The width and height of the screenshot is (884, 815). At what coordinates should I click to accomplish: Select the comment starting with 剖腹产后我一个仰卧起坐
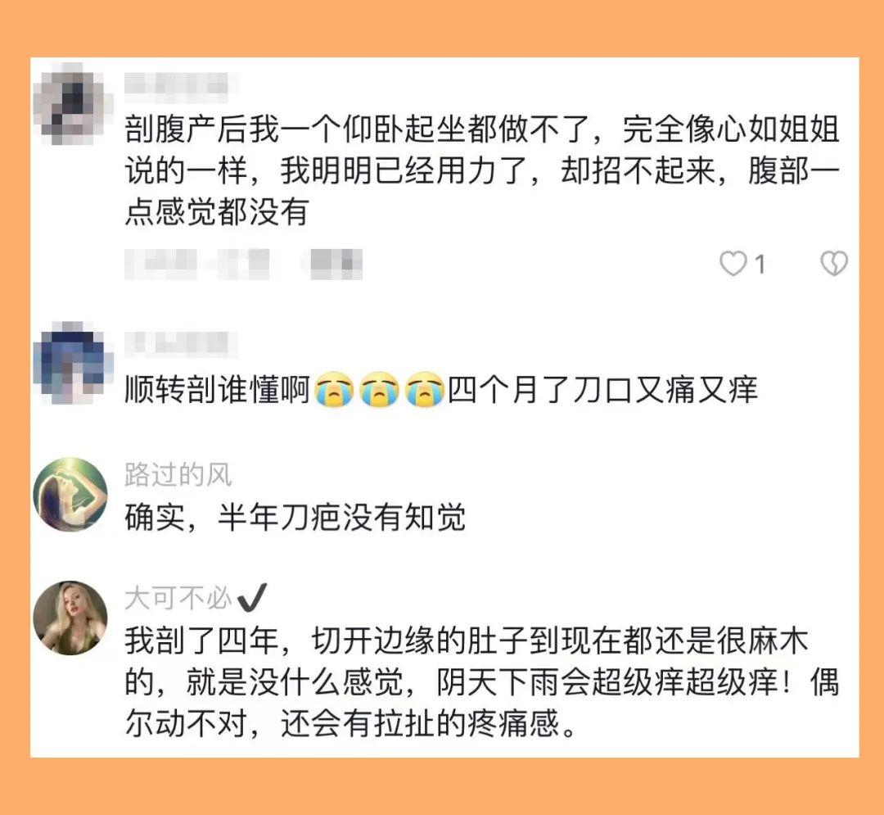click(x=483, y=171)
